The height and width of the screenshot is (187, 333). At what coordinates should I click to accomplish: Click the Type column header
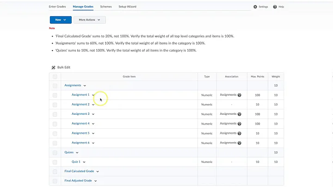(x=207, y=76)
